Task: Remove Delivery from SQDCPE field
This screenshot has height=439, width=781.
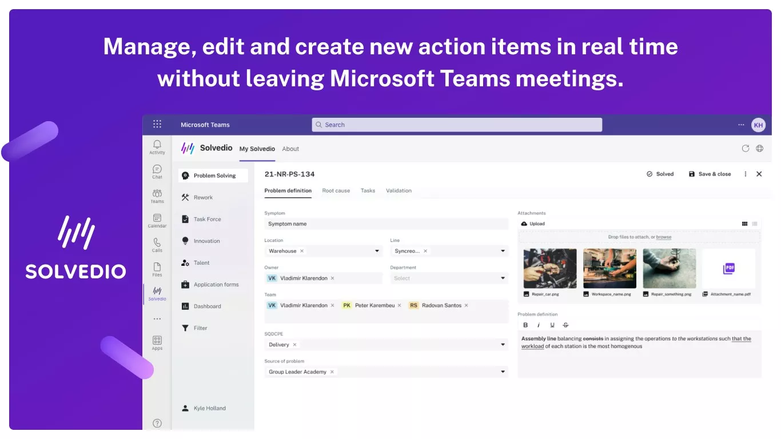Action: click(x=295, y=345)
